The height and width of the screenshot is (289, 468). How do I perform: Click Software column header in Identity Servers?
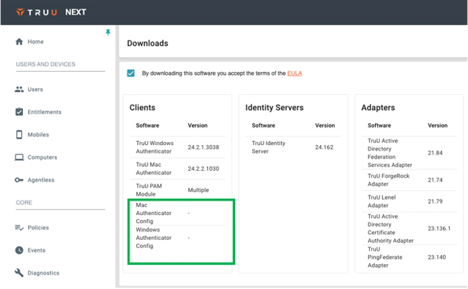(264, 126)
